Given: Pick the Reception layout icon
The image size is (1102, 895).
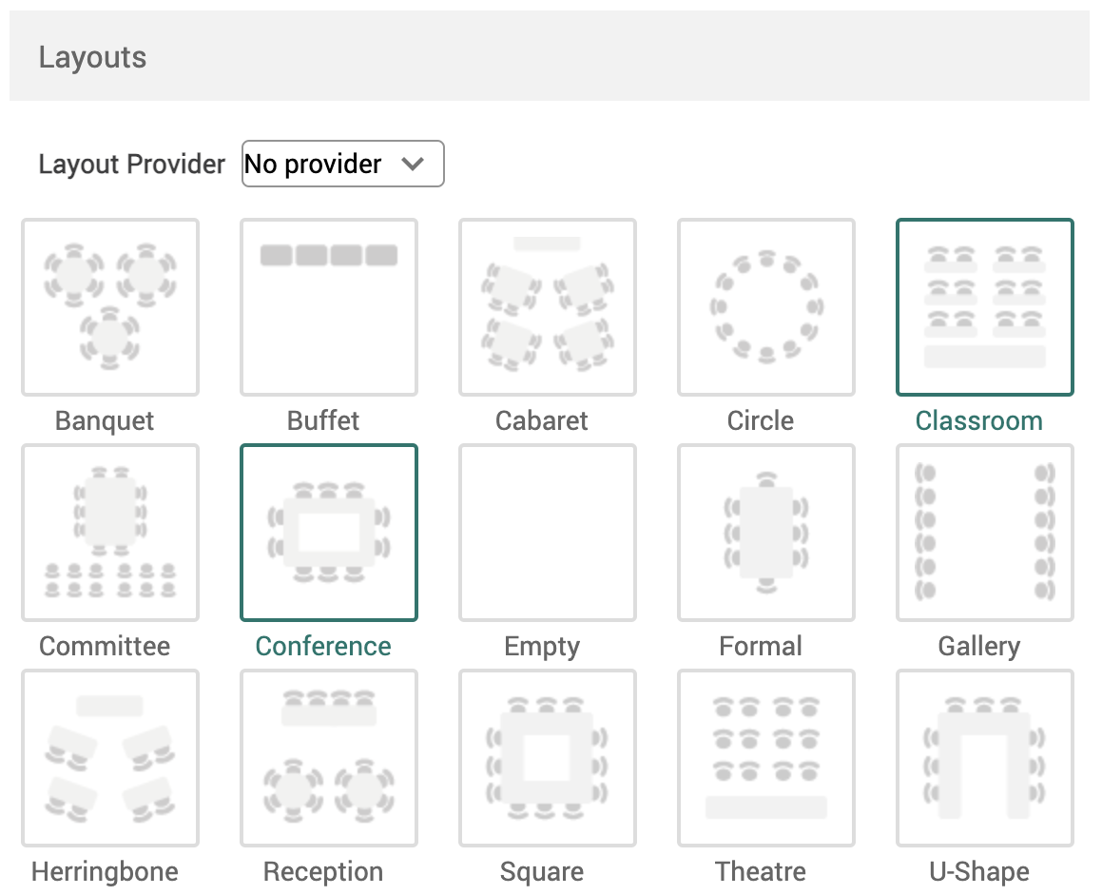Looking at the screenshot, I should (328, 758).
